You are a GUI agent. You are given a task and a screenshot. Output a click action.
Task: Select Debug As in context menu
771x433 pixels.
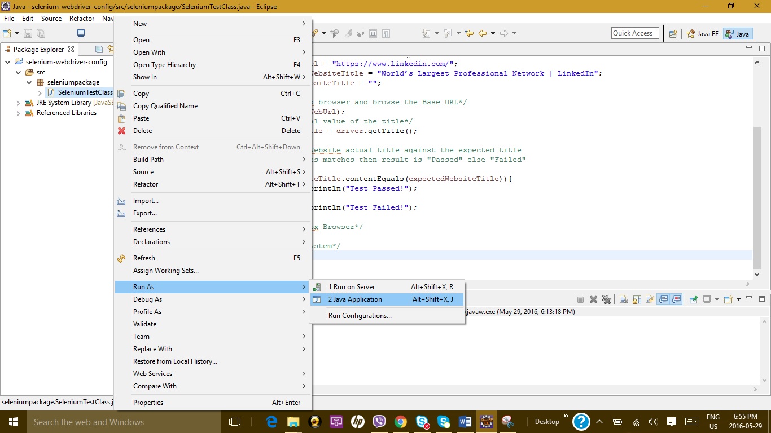[212, 299]
